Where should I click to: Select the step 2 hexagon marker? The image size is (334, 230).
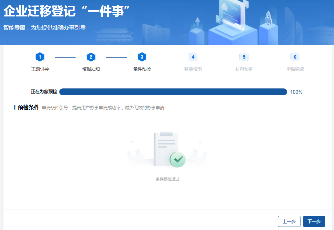tap(91, 57)
